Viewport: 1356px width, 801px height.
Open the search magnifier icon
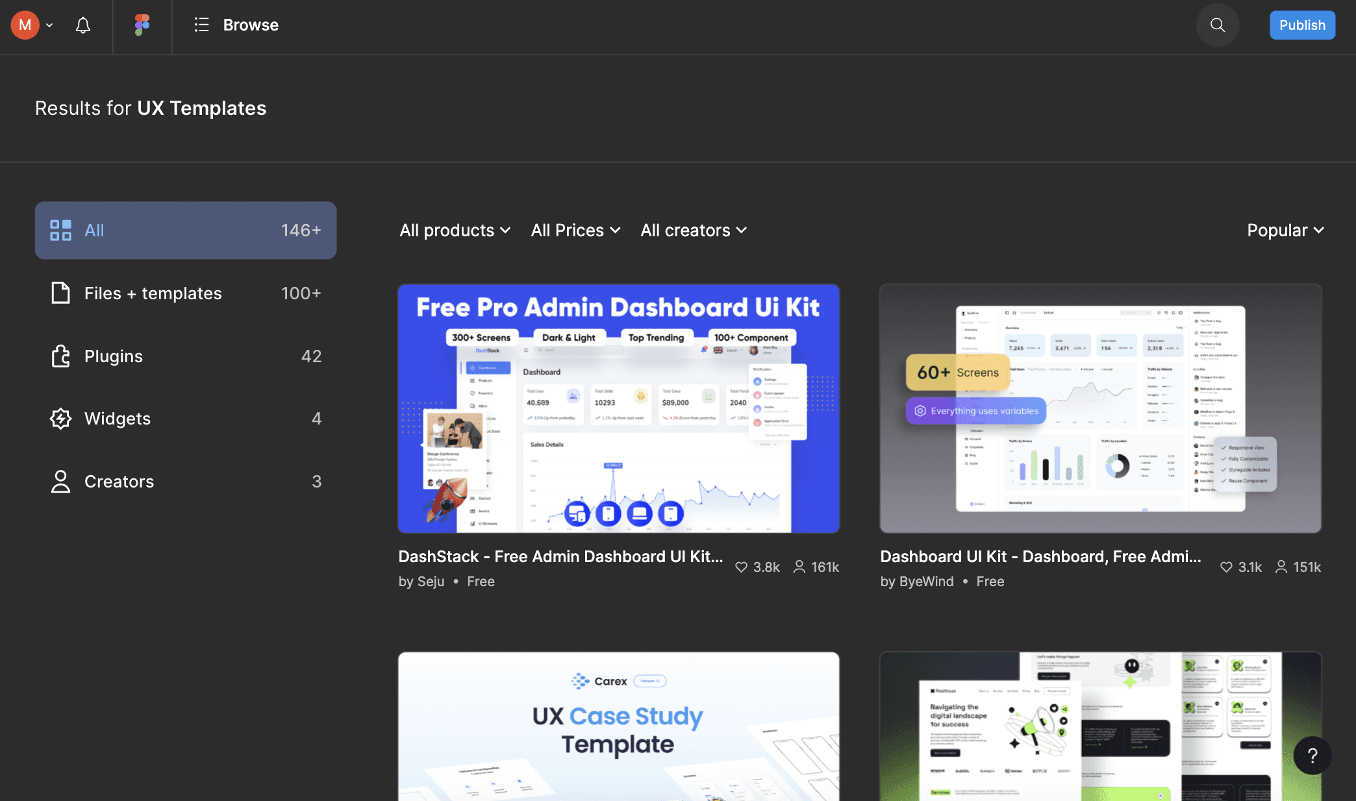click(1218, 25)
